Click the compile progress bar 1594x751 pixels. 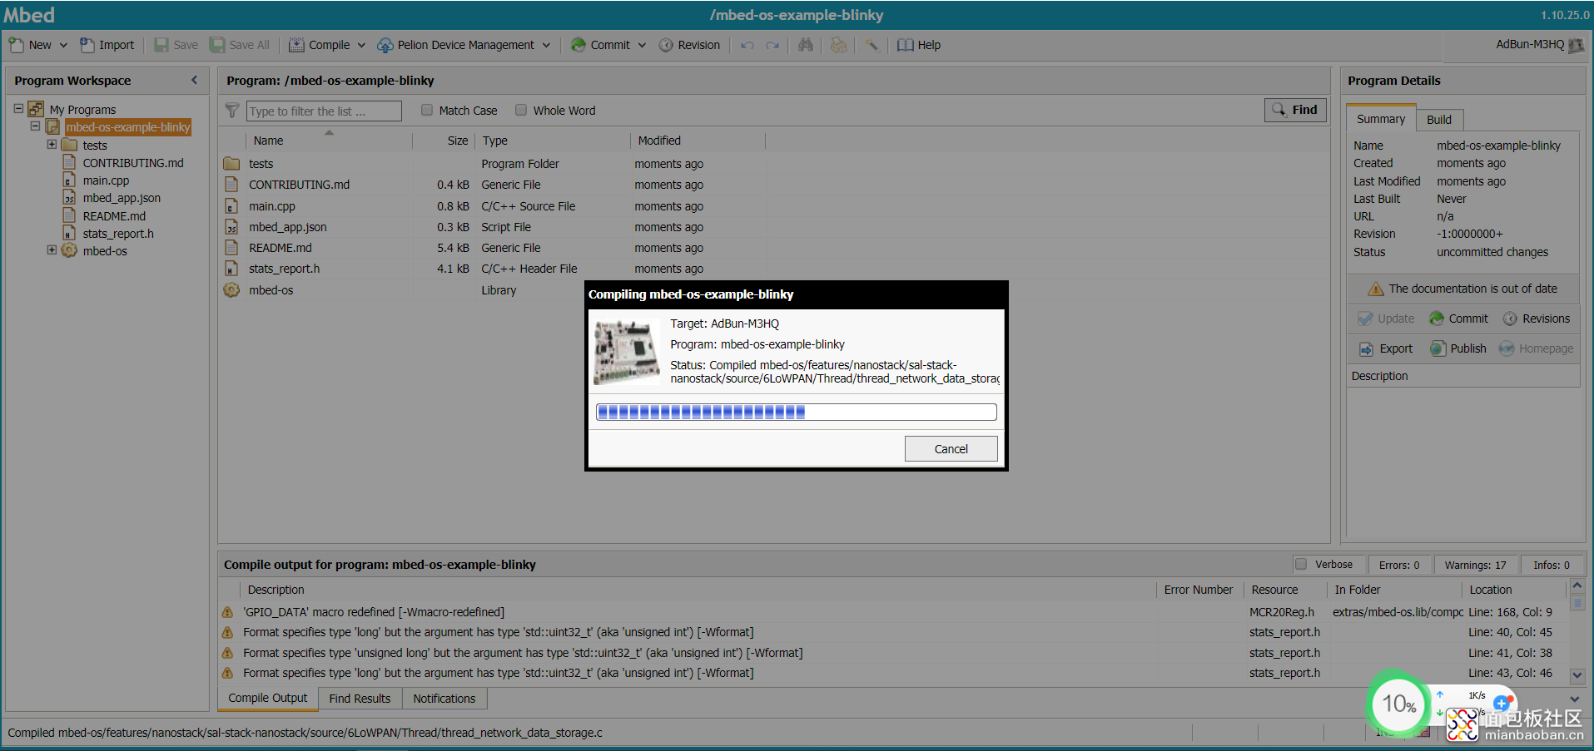797,412
